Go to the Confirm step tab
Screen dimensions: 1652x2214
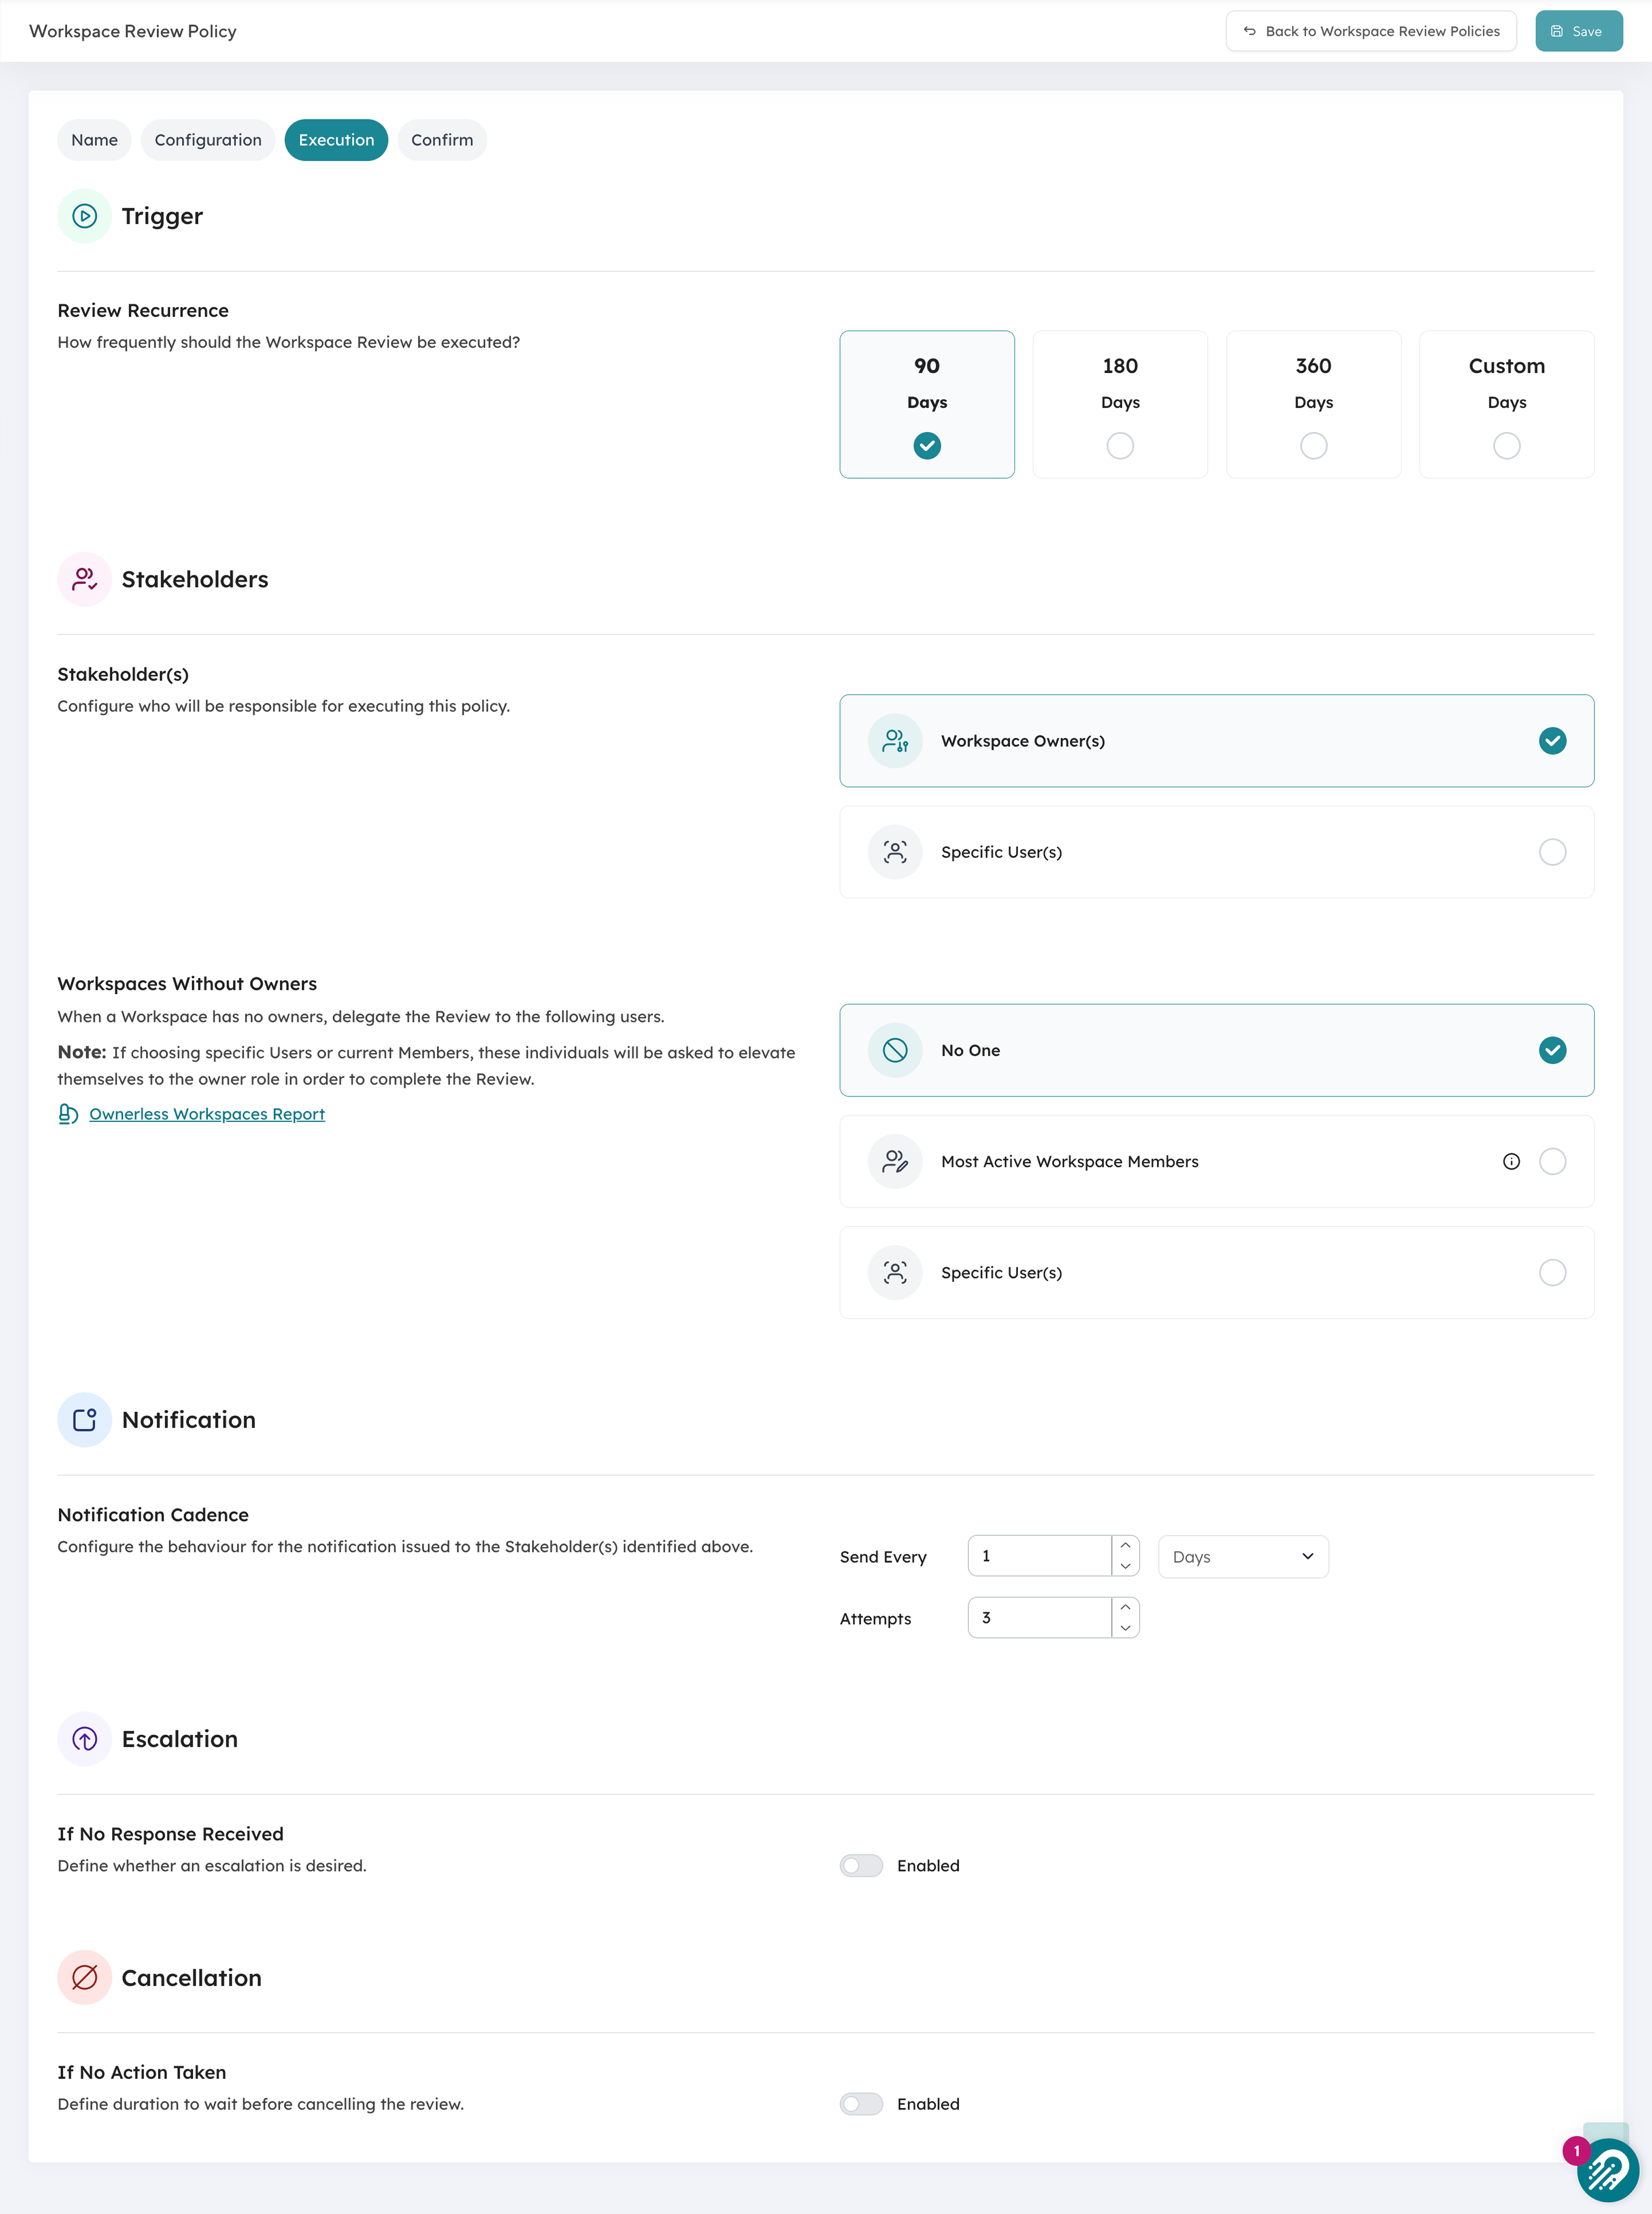click(442, 140)
